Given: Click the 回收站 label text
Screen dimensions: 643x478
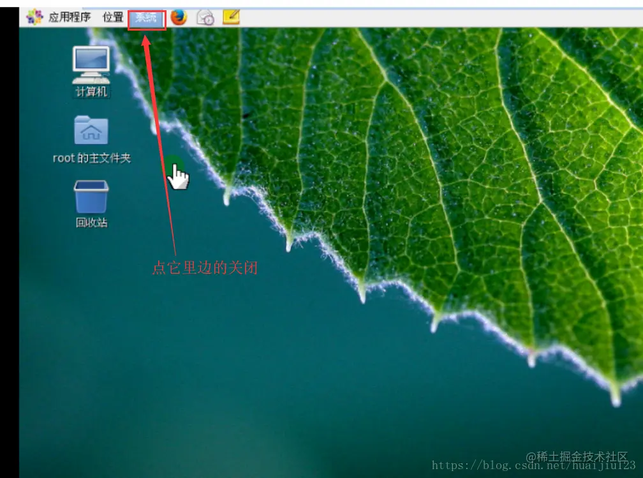Looking at the screenshot, I should point(91,222).
